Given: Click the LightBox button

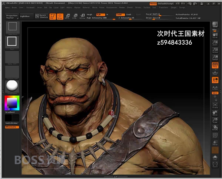Looking at the screenshot, I should (27, 16).
